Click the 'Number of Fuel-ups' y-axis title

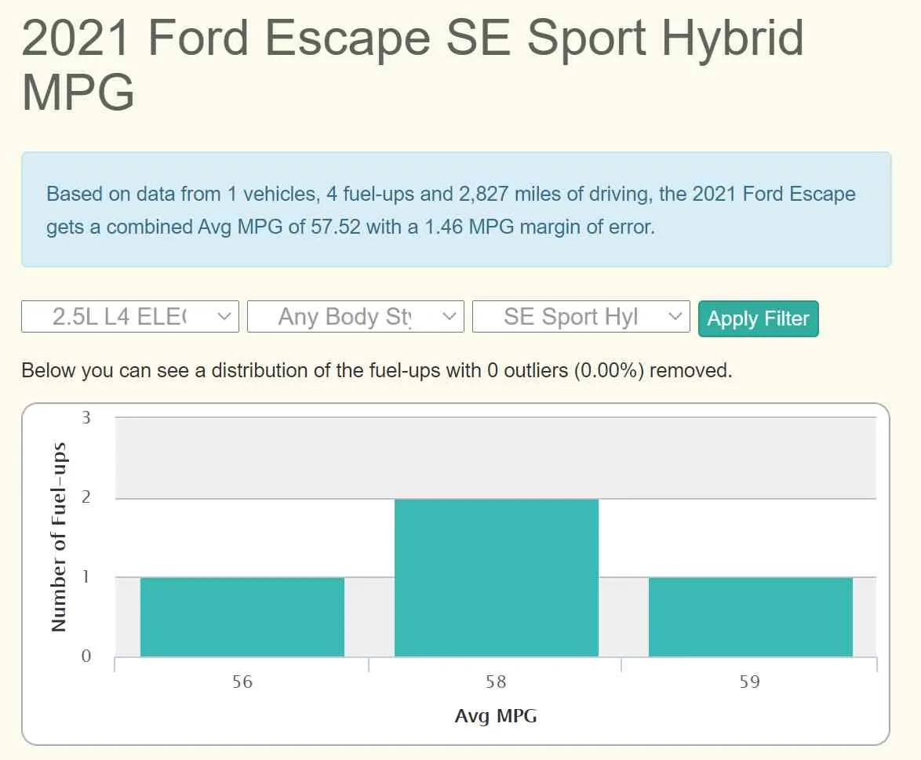click(58, 536)
